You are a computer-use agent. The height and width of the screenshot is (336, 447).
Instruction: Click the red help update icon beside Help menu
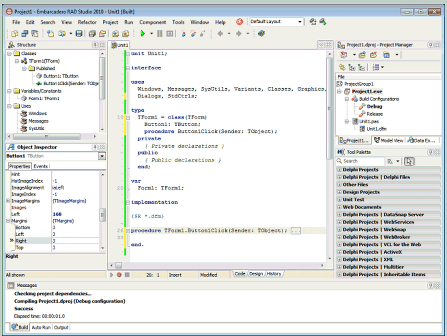[x=240, y=22]
